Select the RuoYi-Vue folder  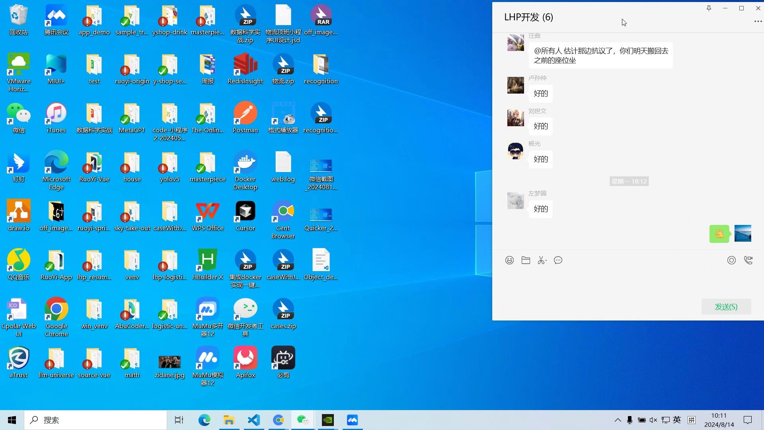94,167
